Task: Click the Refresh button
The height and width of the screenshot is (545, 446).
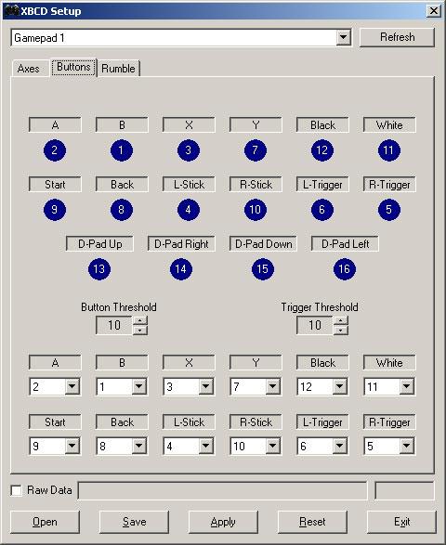Action: [397, 37]
